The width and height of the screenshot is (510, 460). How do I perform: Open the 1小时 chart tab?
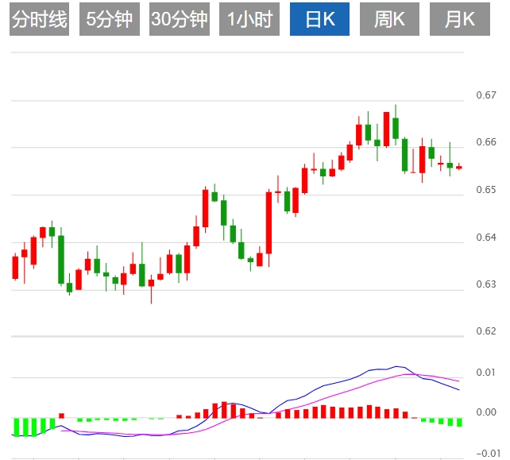(x=249, y=19)
